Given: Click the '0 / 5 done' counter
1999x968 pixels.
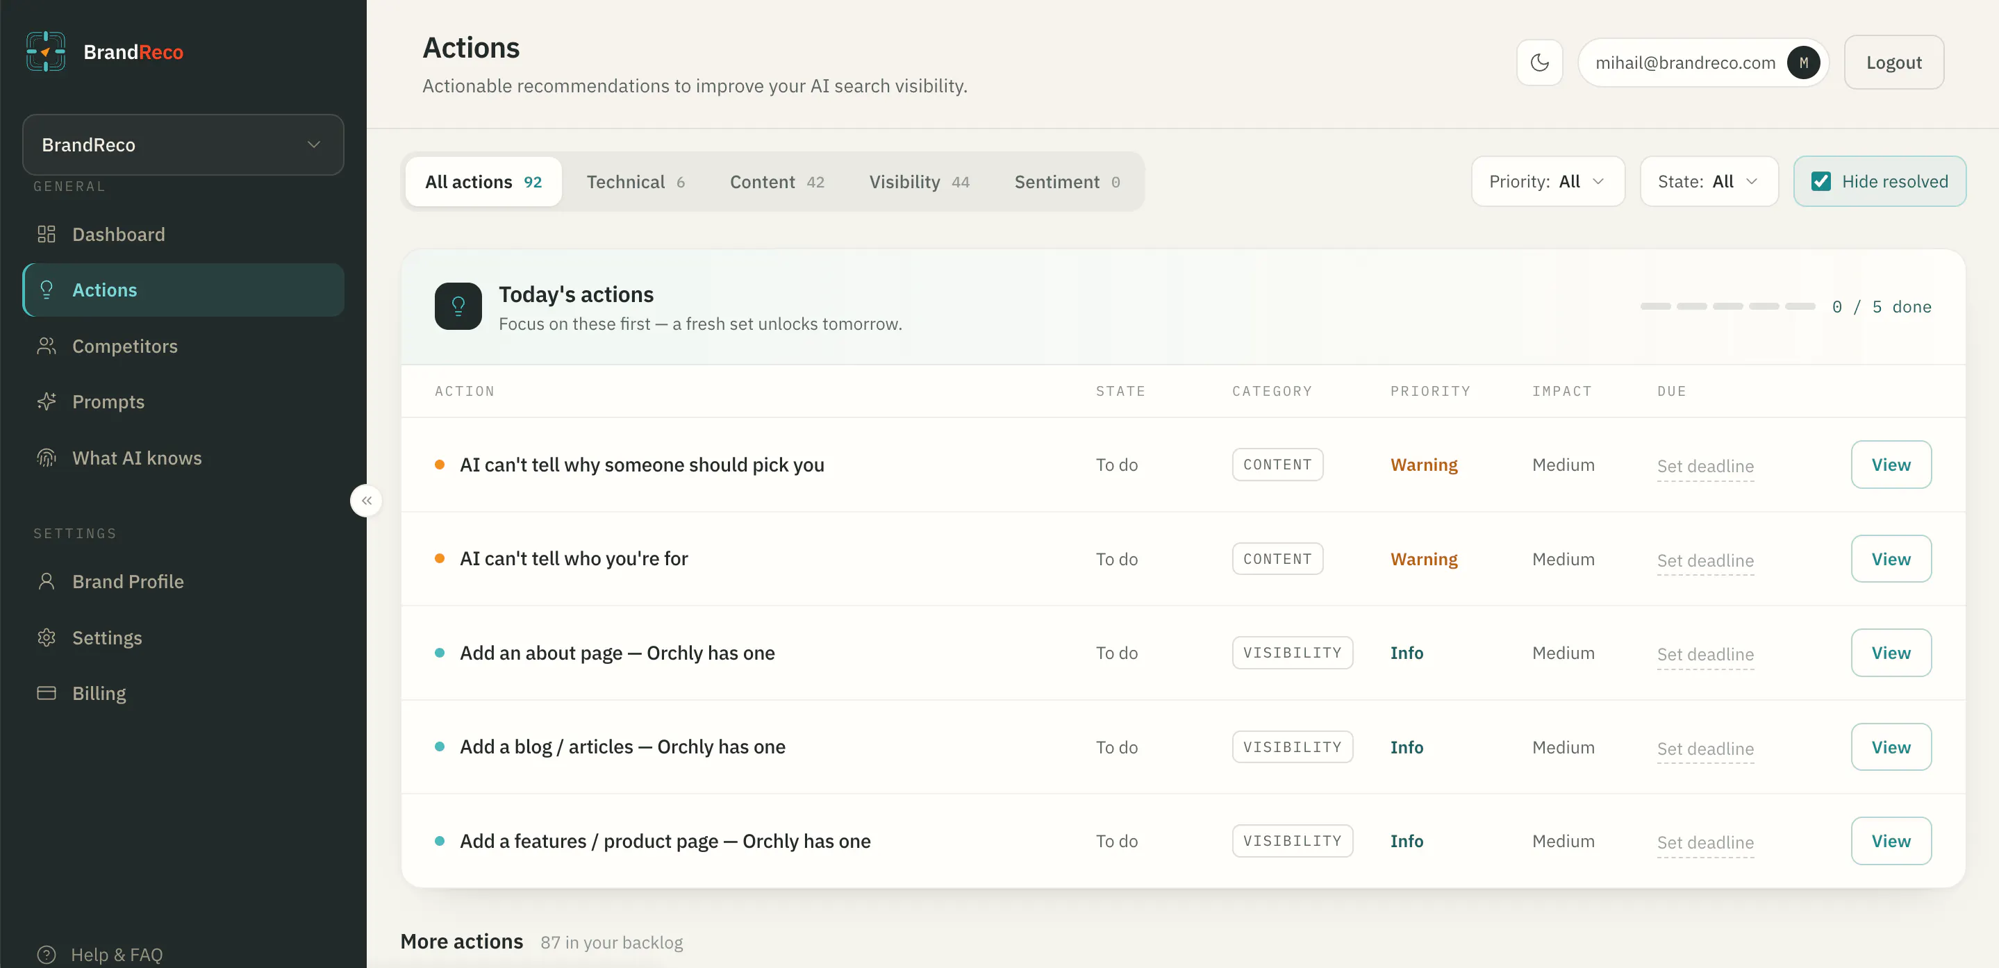Looking at the screenshot, I should tap(1881, 307).
